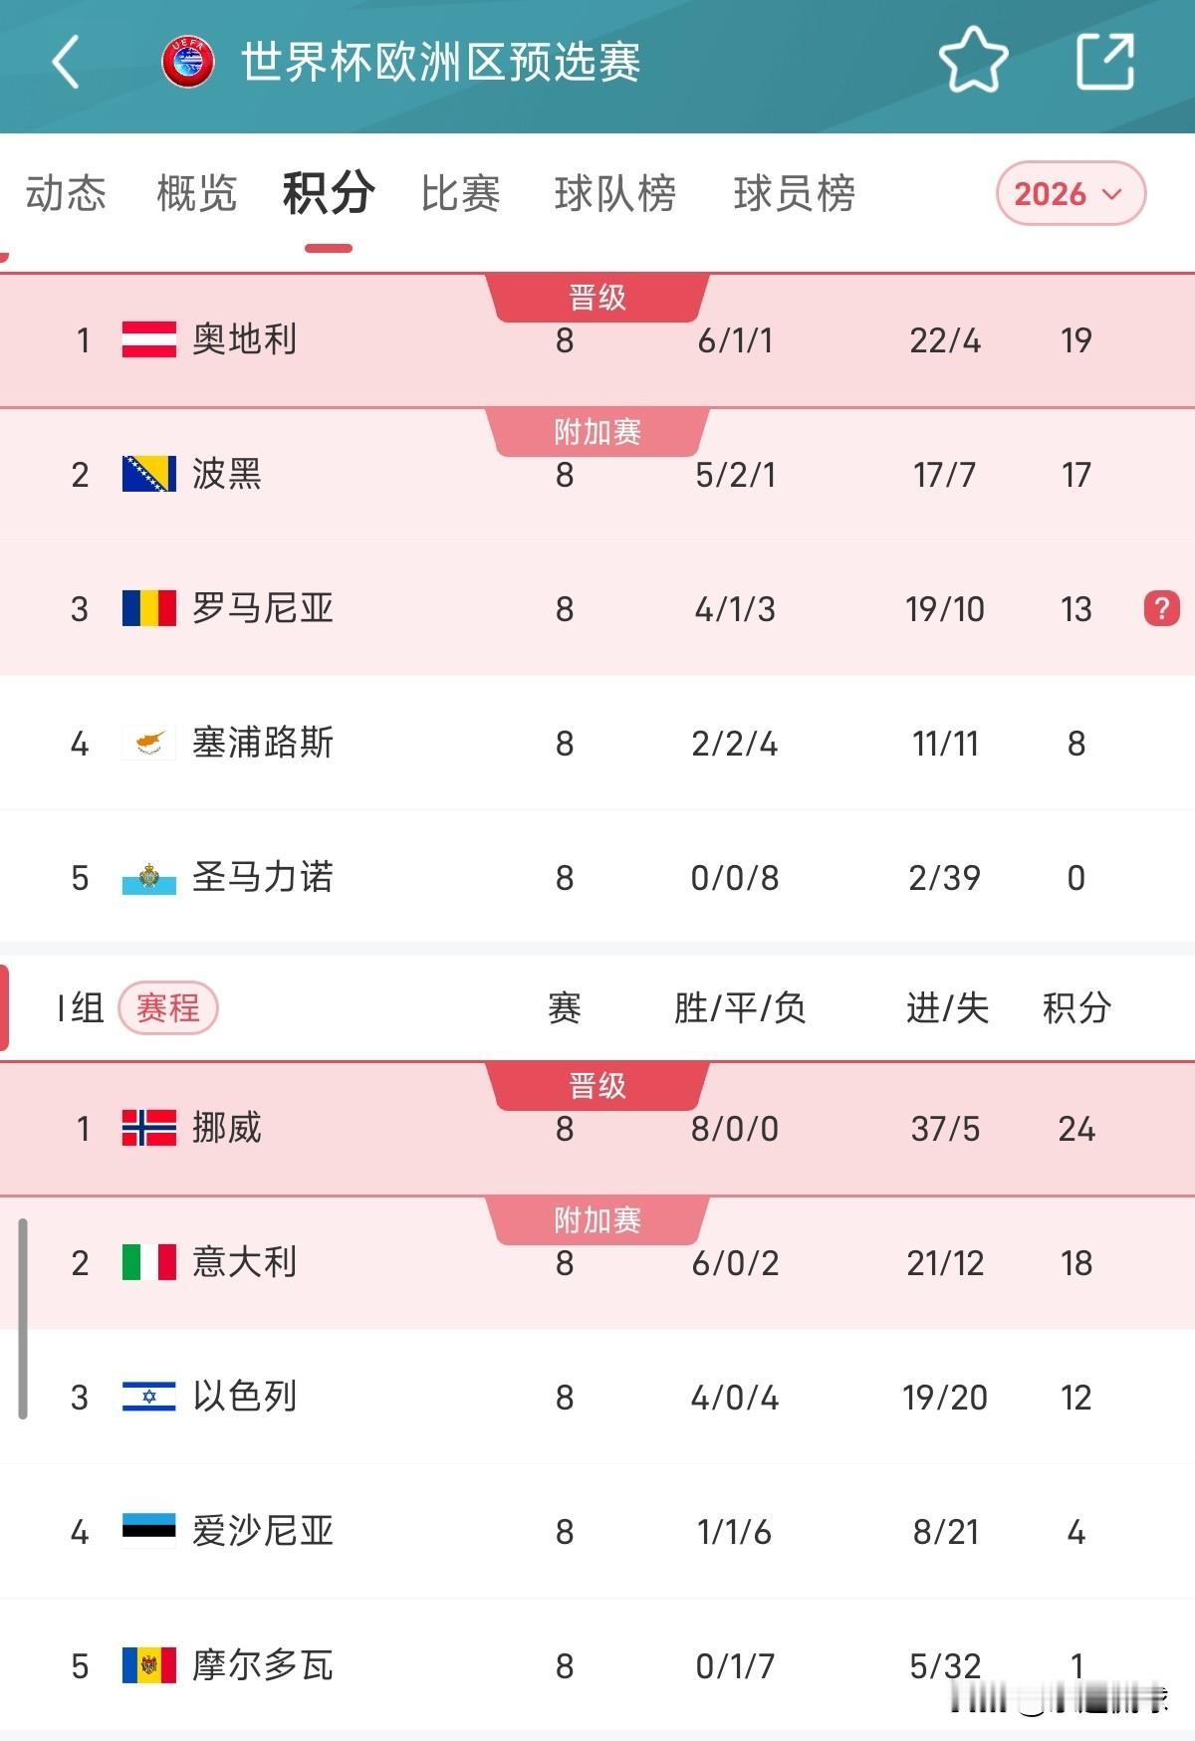Switch to the 动态 tab
1195x1741 pixels.
[x=66, y=193]
